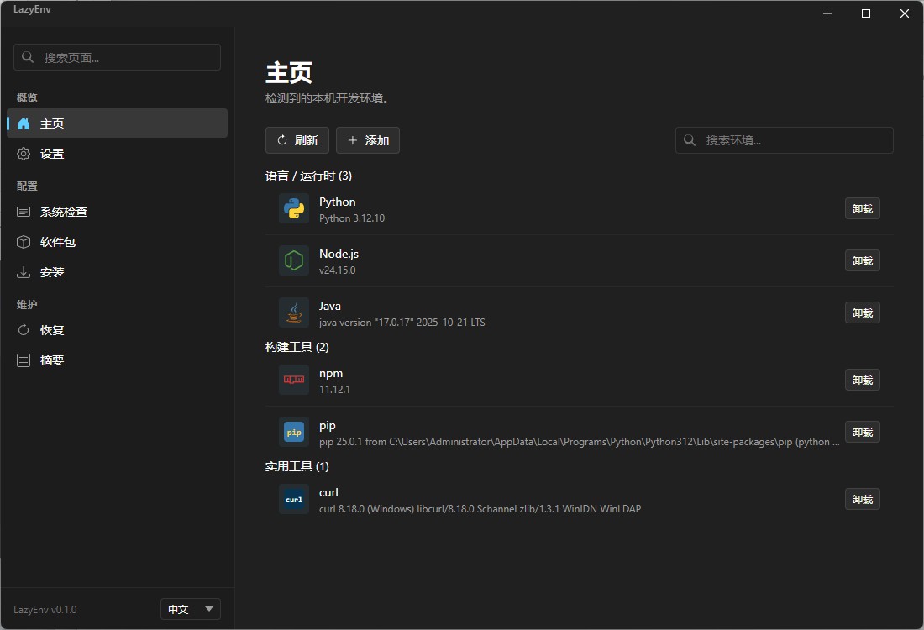Click the 摘要 document icon
This screenshot has width=924, height=630.
pyautogui.click(x=24, y=360)
